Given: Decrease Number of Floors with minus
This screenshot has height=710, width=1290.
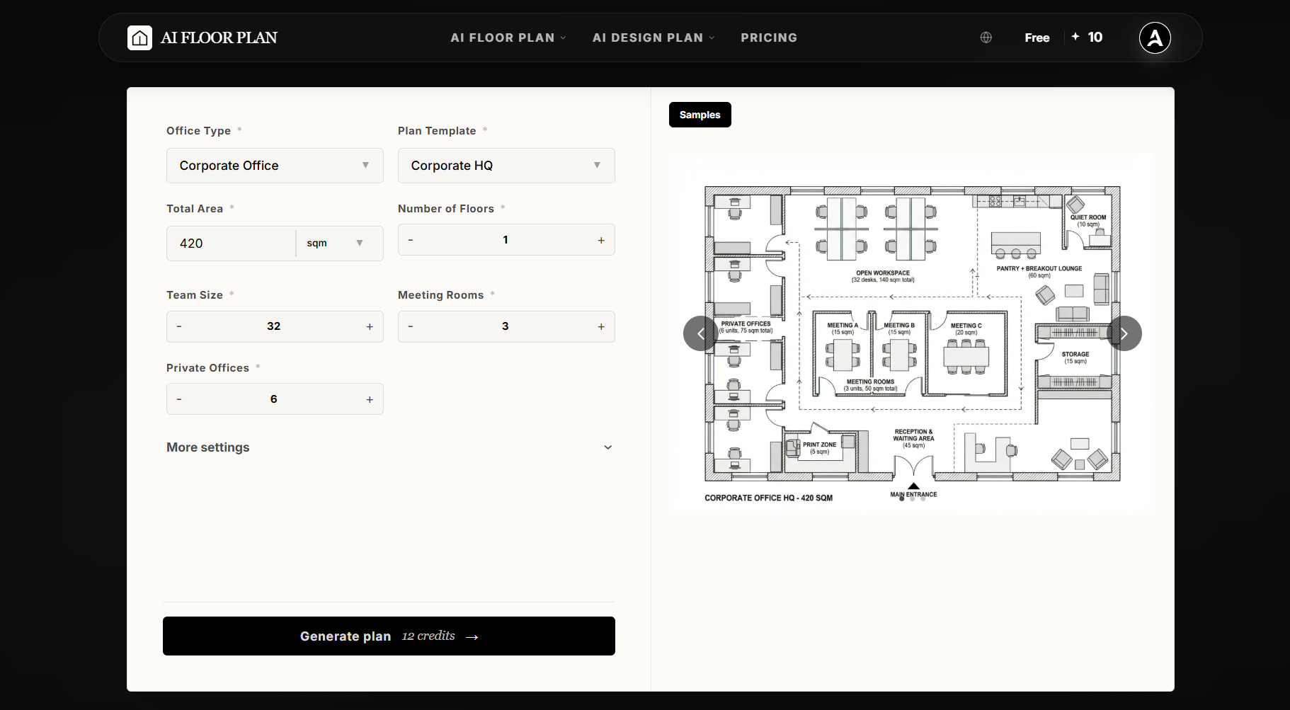Looking at the screenshot, I should point(411,240).
